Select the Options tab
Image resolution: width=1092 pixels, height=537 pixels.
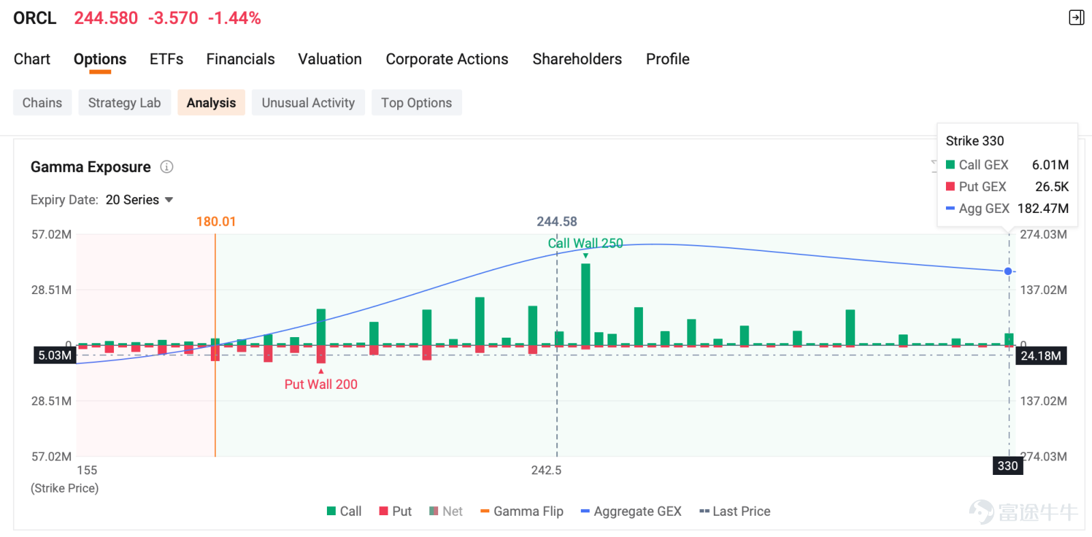(100, 59)
